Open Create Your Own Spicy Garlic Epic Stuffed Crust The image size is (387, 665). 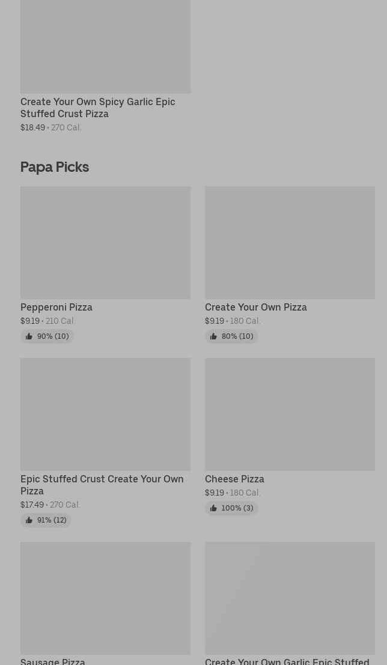97,108
